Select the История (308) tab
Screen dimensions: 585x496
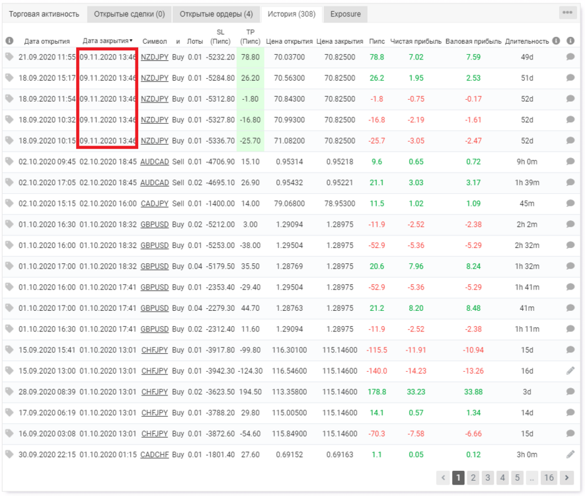point(292,14)
